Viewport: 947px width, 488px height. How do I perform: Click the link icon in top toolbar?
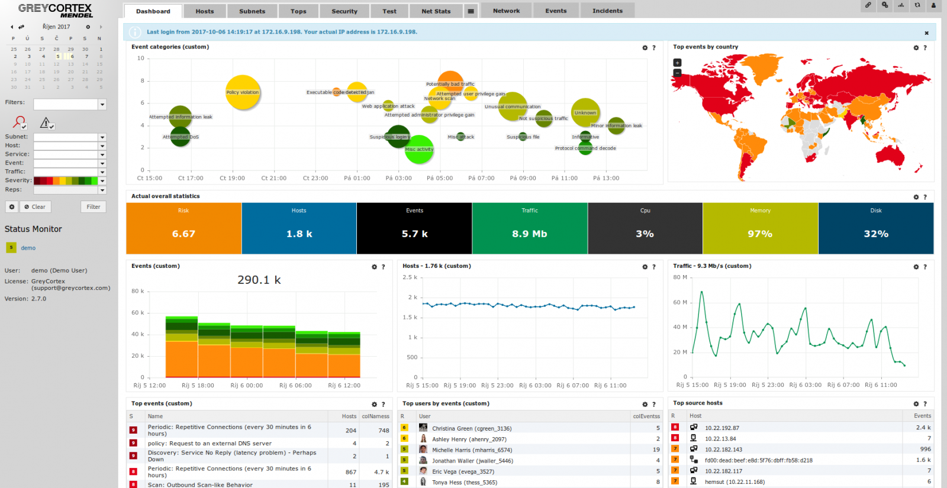pyautogui.click(x=868, y=5)
